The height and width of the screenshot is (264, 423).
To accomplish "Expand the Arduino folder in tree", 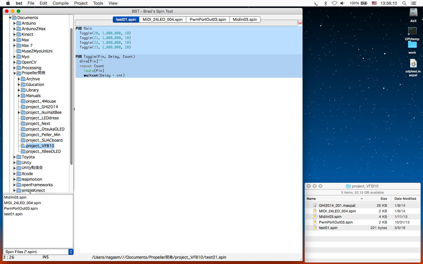I will pos(15,23).
